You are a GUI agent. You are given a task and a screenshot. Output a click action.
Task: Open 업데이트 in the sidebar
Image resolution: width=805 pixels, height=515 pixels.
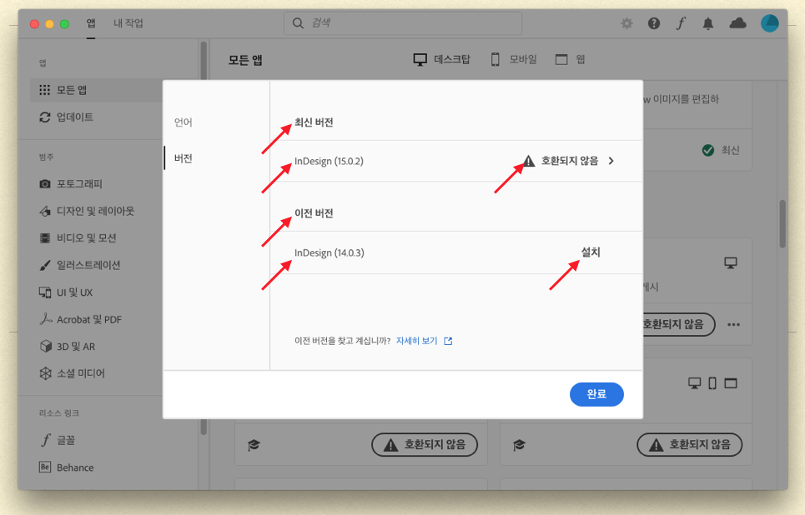pos(74,117)
